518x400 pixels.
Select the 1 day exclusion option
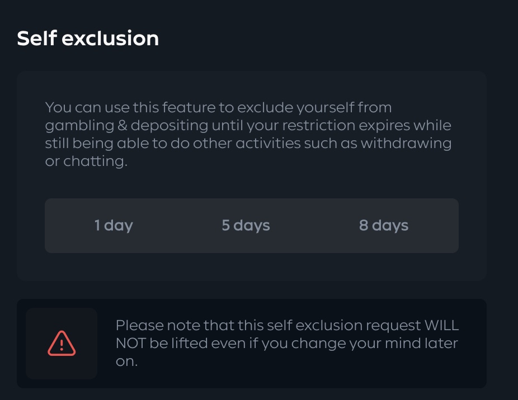pyautogui.click(x=114, y=225)
